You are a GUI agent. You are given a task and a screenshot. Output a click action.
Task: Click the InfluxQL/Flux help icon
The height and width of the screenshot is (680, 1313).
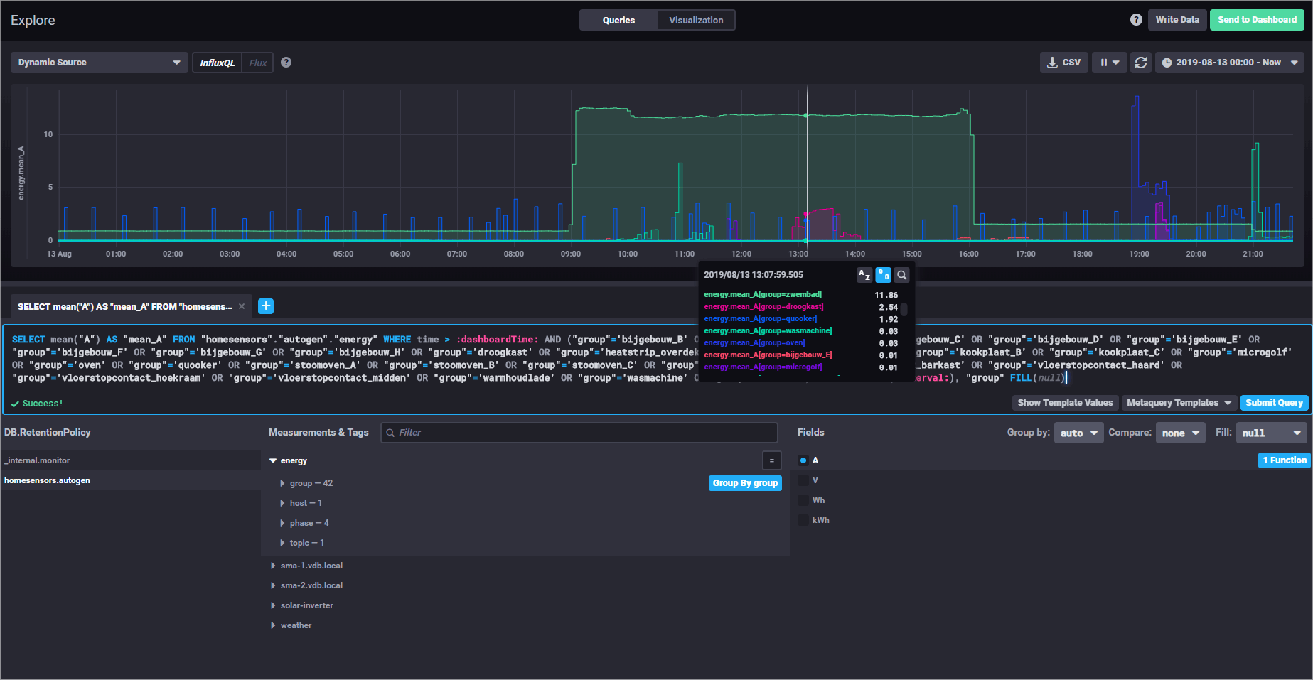click(286, 63)
